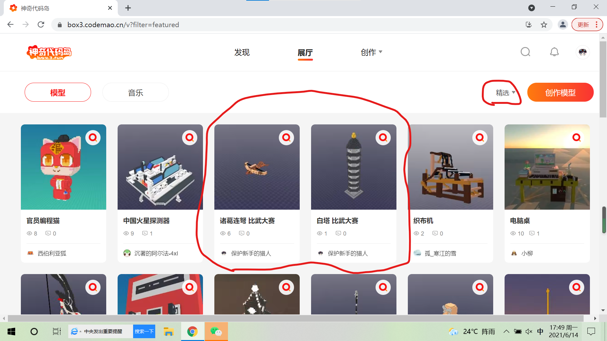Open 织布机 model thumbnail

(x=451, y=167)
